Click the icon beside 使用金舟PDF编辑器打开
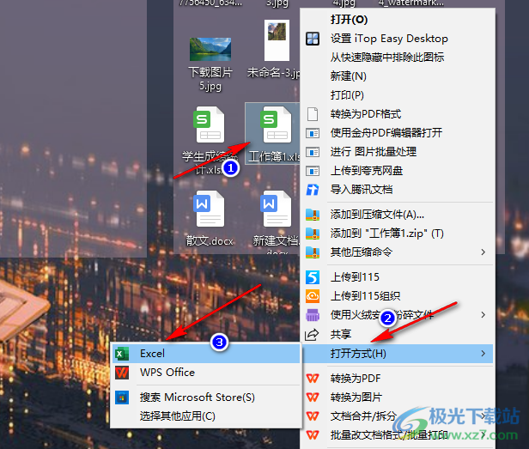 coord(313,133)
